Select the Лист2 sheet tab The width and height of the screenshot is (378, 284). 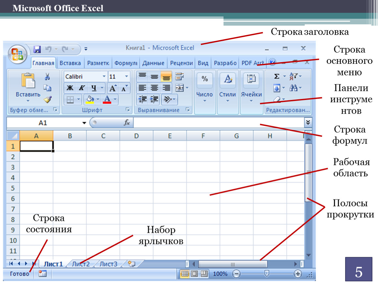pos(81,264)
